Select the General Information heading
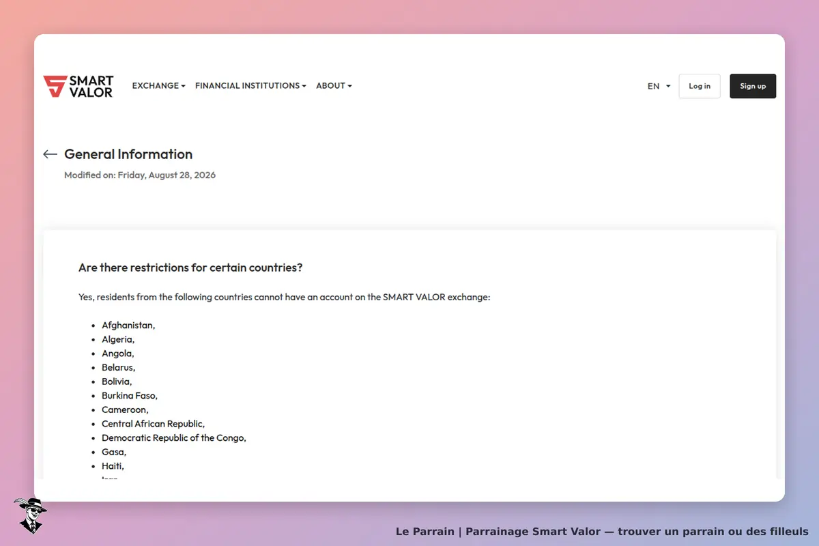 pyautogui.click(x=128, y=154)
